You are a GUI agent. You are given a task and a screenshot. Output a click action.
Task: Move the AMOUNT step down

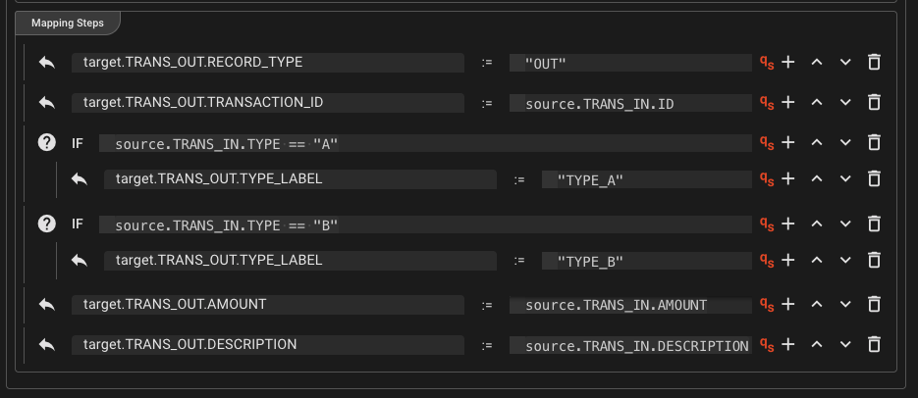pos(845,305)
